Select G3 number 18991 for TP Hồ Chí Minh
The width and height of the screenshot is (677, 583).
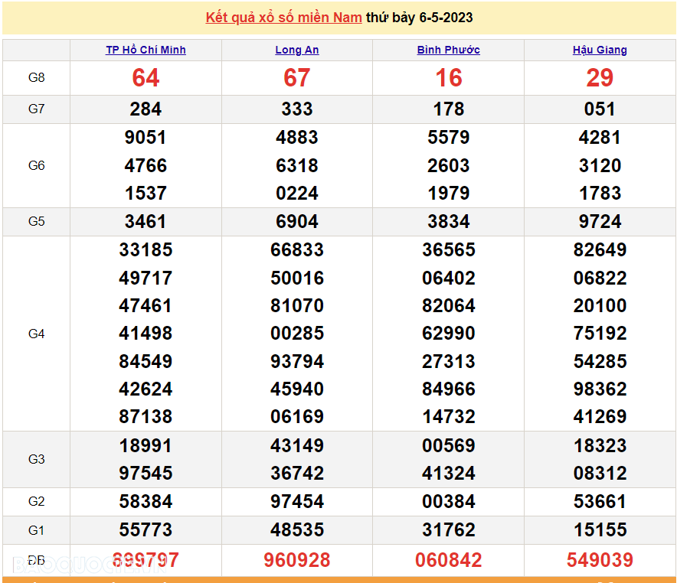(146, 445)
